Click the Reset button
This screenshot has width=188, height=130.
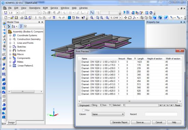tap(177, 105)
